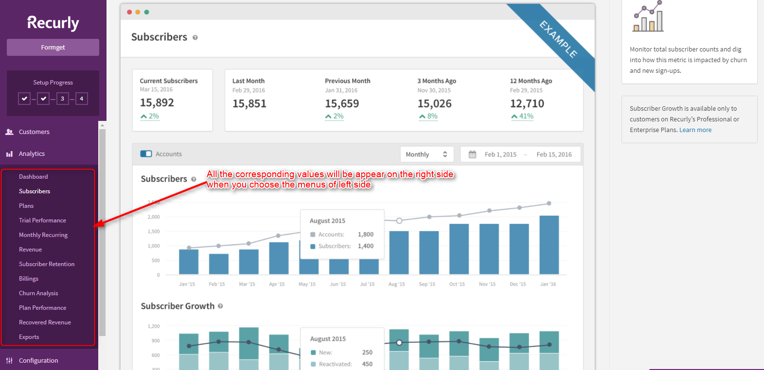The width and height of the screenshot is (764, 370).
Task: Click 12 Months Ago 12,710 value
Action: 527,104
